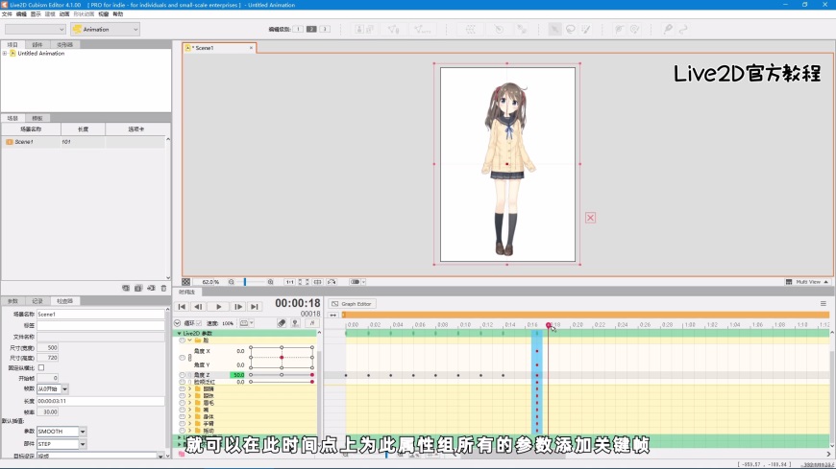
Task: Open the empty dropdown left of Animation
Action: [36, 30]
